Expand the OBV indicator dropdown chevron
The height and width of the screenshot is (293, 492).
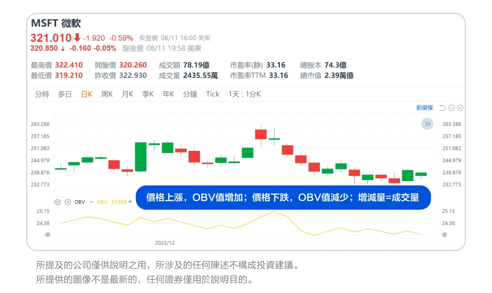[x=91, y=202]
